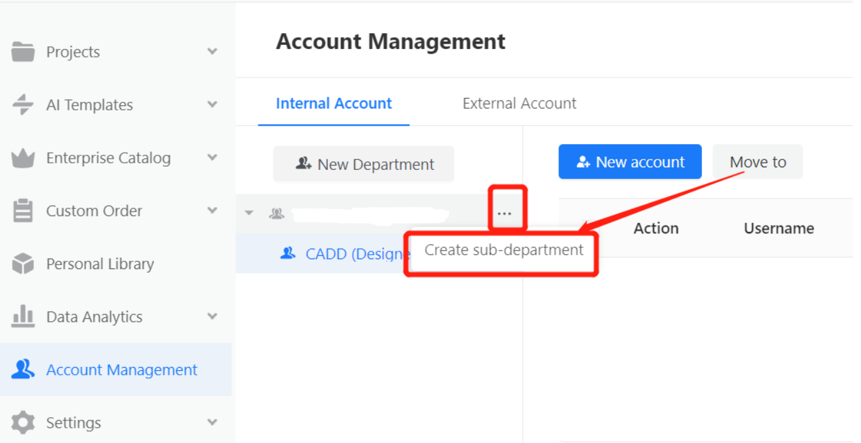The height and width of the screenshot is (443, 861).
Task: Open the three-dot menu of the department
Action: (505, 213)
